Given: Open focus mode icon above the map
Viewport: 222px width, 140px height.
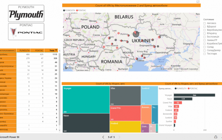Looking at the screenshot, I should (x=198, y=2).
